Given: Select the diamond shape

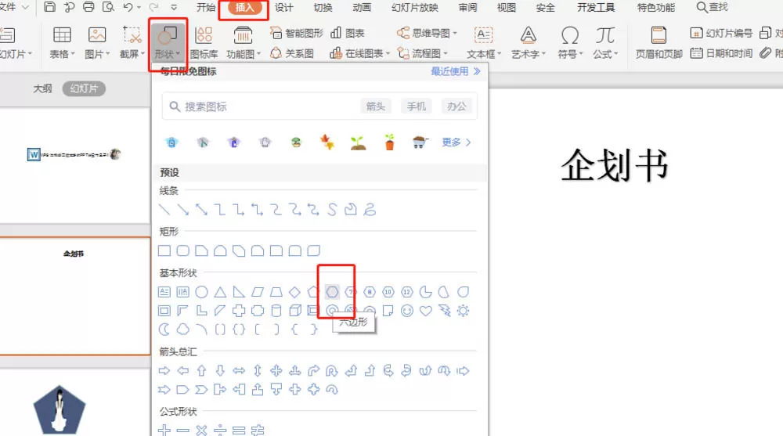Looking at the screenshot, I should 294,292.
